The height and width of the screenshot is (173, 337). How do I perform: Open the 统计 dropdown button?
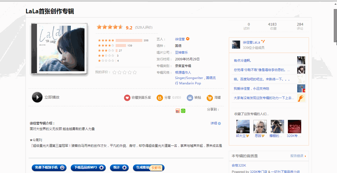119,168
